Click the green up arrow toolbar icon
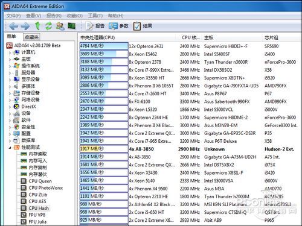The height and width of the screenshot is (226, 302). click(37, 26)
